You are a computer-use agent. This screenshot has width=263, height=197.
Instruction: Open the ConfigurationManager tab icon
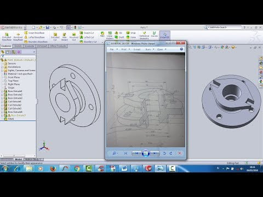point(13,52)
